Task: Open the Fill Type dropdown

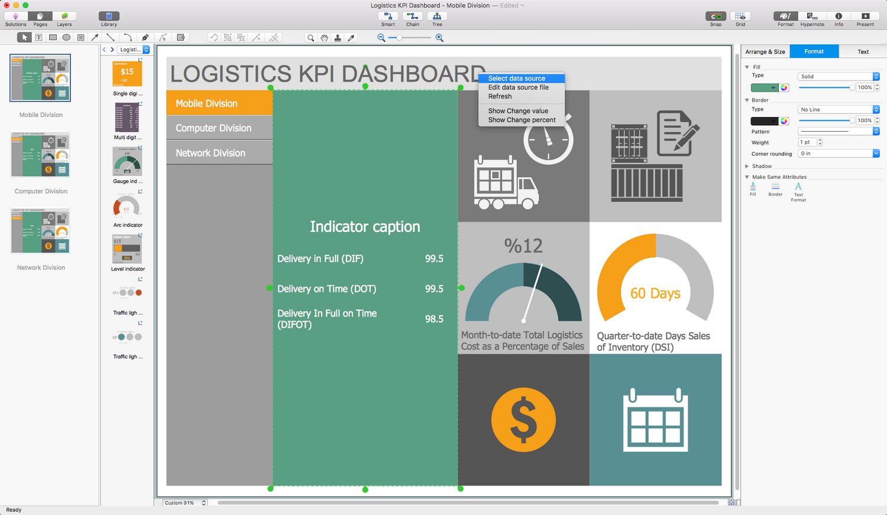Action: 839,76
